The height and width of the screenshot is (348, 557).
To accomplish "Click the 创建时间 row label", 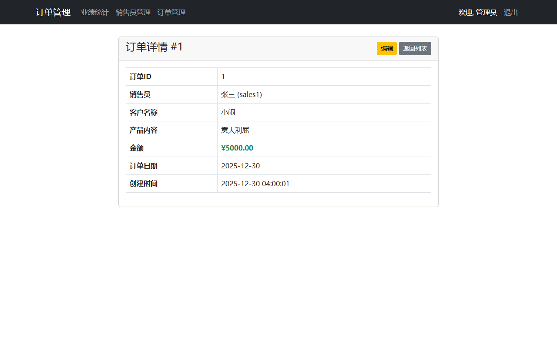I will (144, 184).
